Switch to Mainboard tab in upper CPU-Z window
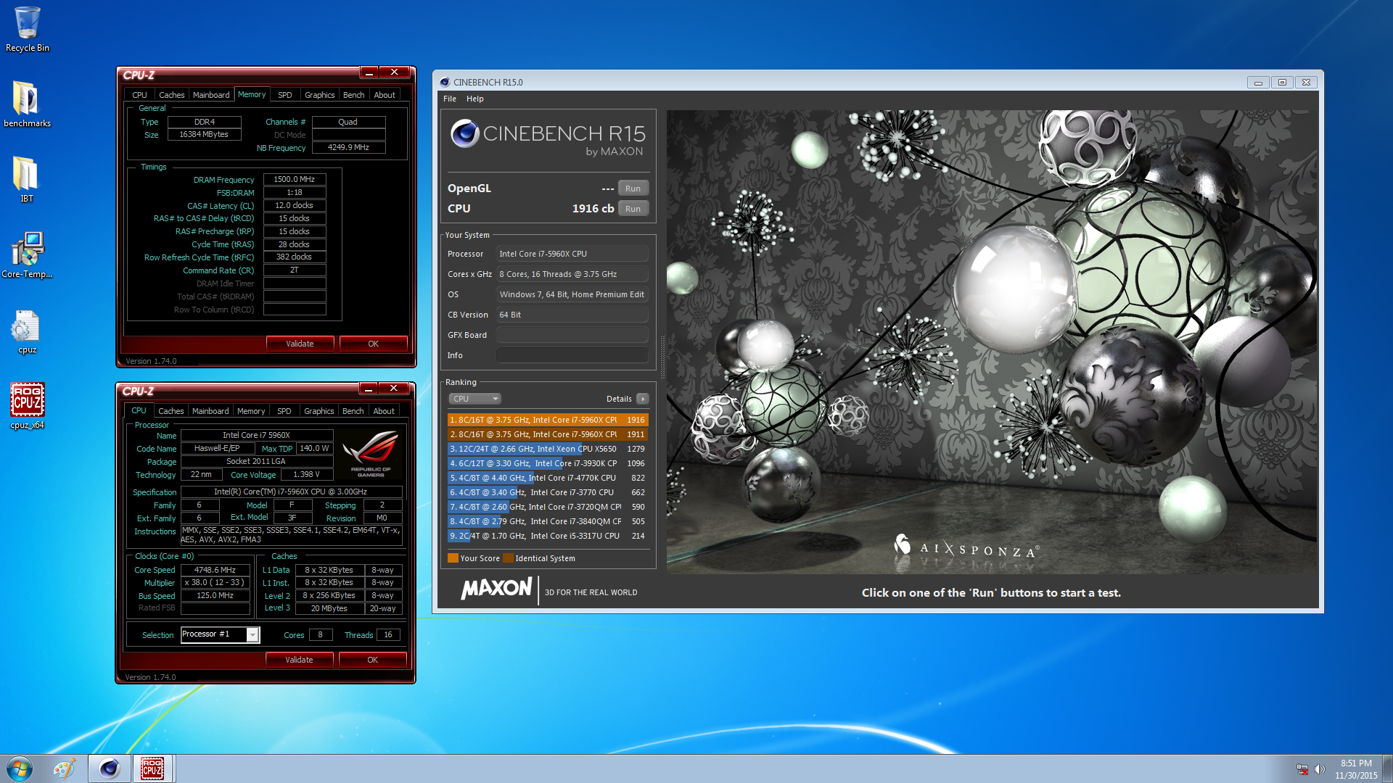The width and height of the screenshot is (1393, 783). tap(211, 95)
